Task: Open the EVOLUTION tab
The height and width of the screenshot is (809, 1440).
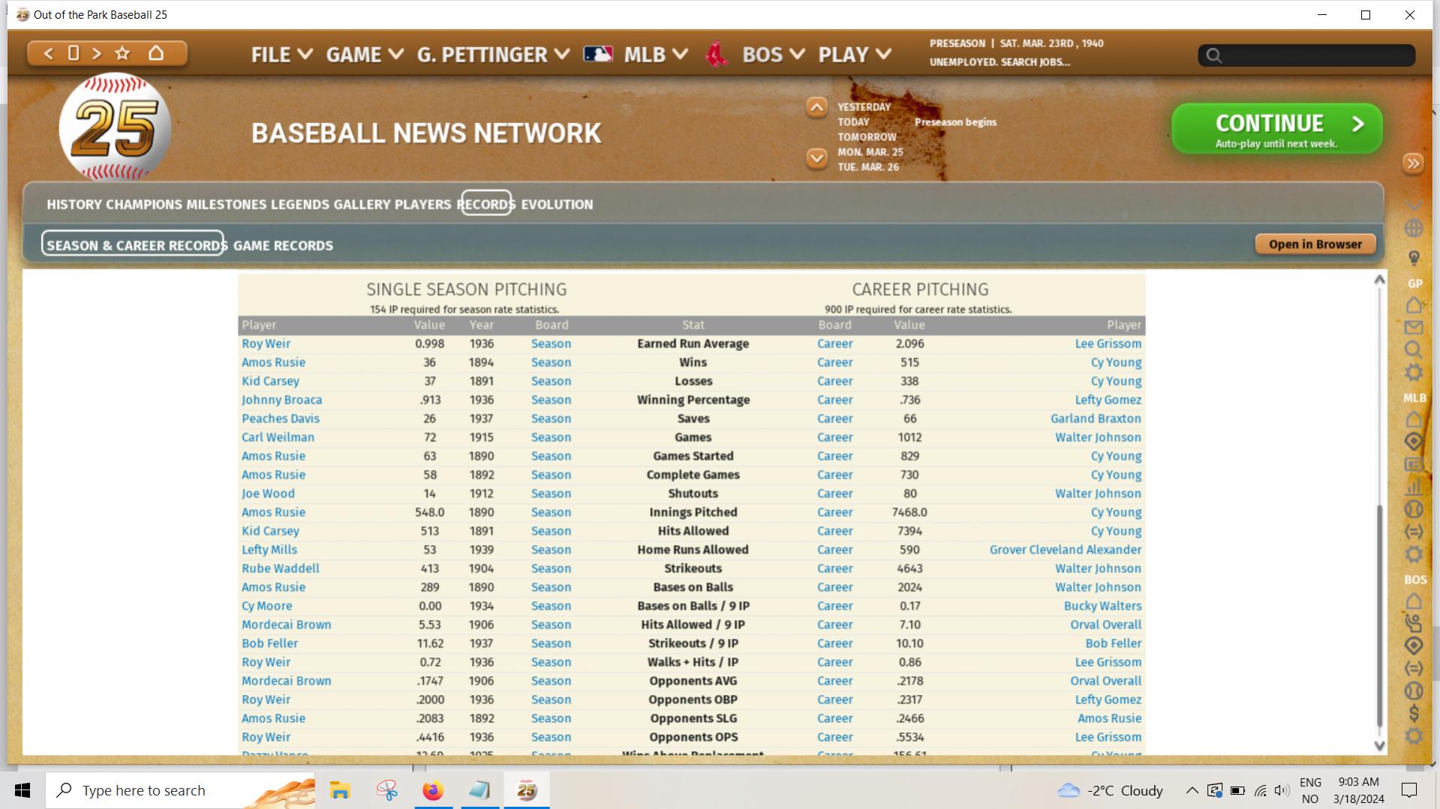Action: point(557,204)
